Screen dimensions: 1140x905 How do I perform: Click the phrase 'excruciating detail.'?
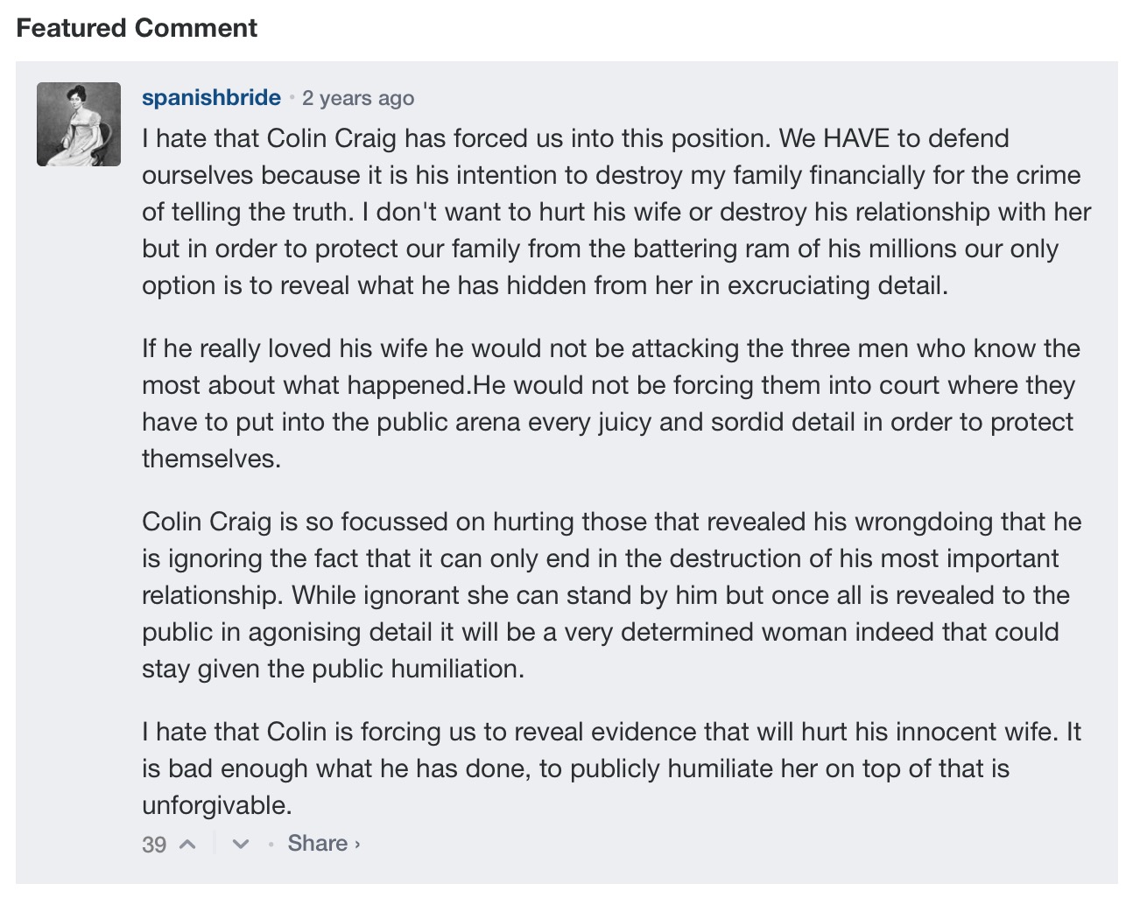pos(837,285)
